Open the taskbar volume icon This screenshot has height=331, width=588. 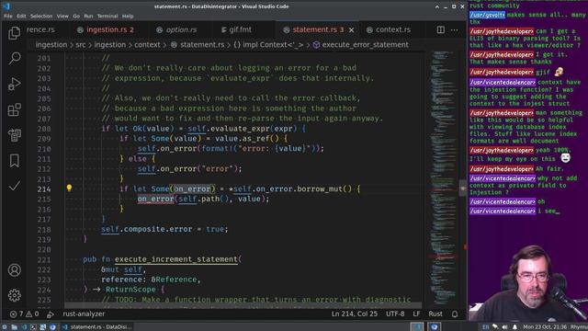(504, 327)
